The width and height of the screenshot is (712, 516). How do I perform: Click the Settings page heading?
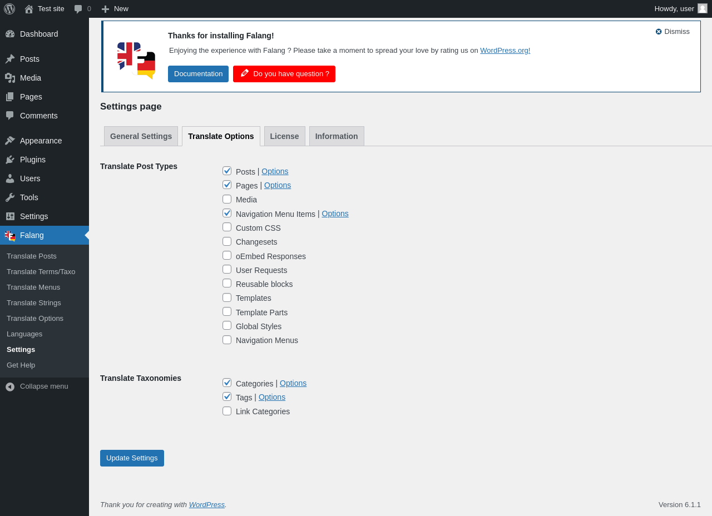point(131,107)
